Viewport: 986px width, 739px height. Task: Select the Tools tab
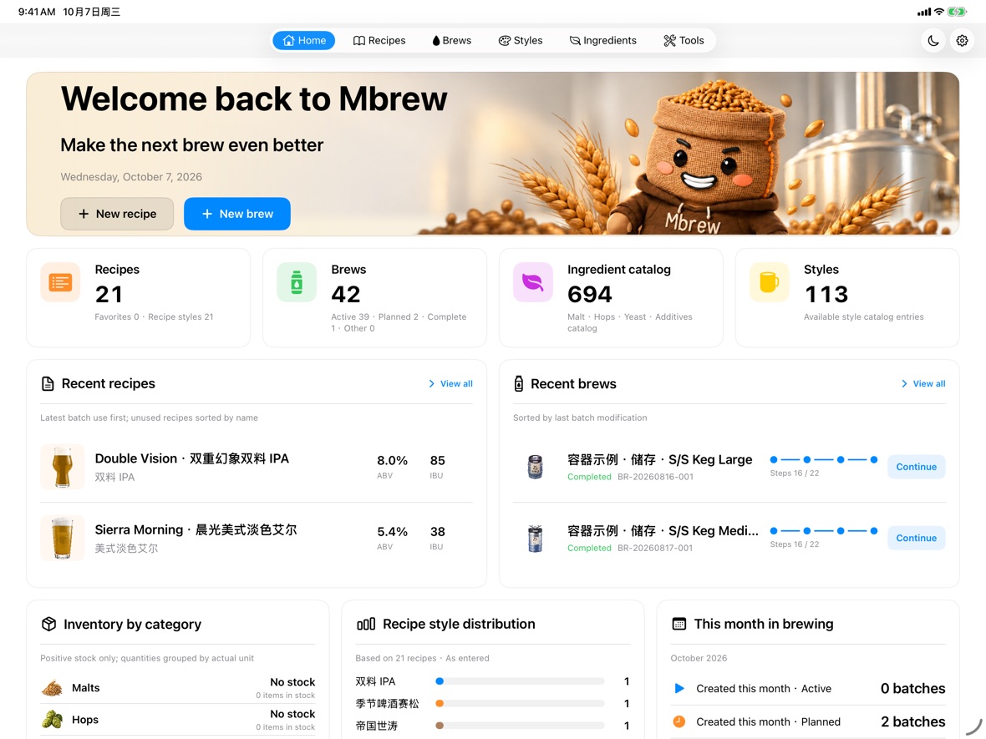click(x=684, y=41)
